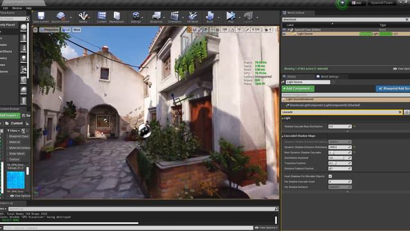Open World Outliner View Options
The height and width of the screenshot is (231, 410).
[402, 69]
